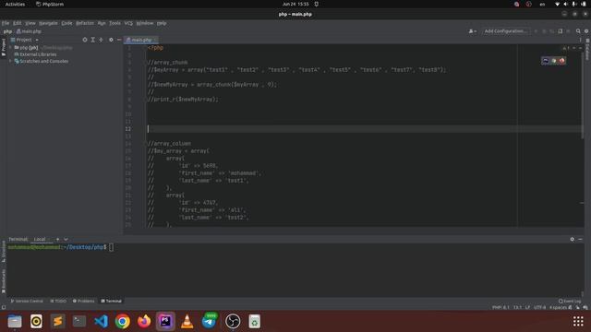
Task: Click the Run icon in toolbar
Action: 536,31
